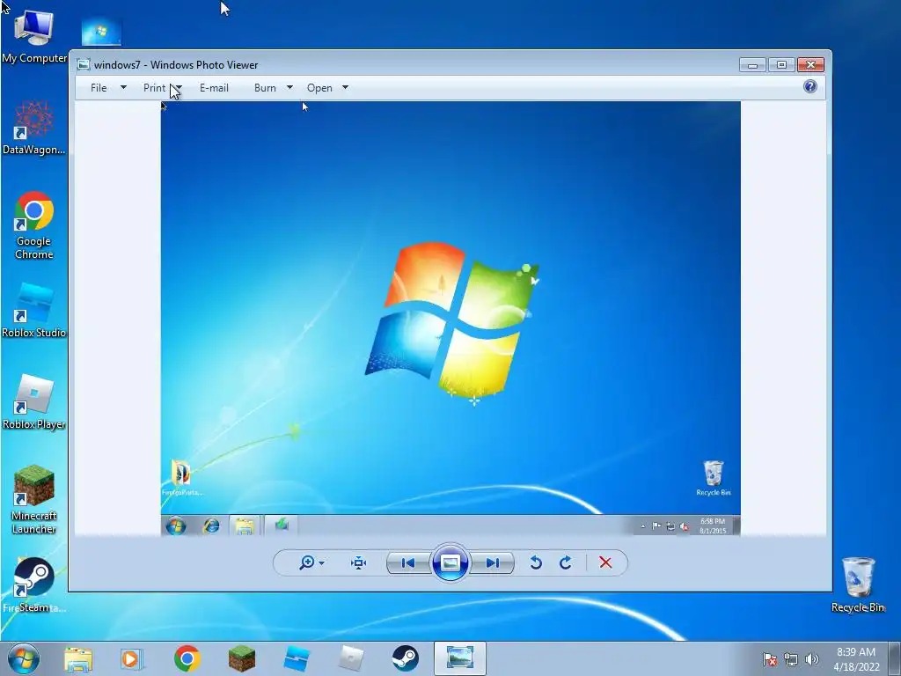Screen dimensions: 901x676
Task: Open the Action Center flag in the tray
Action: click(x=769, y=659)
